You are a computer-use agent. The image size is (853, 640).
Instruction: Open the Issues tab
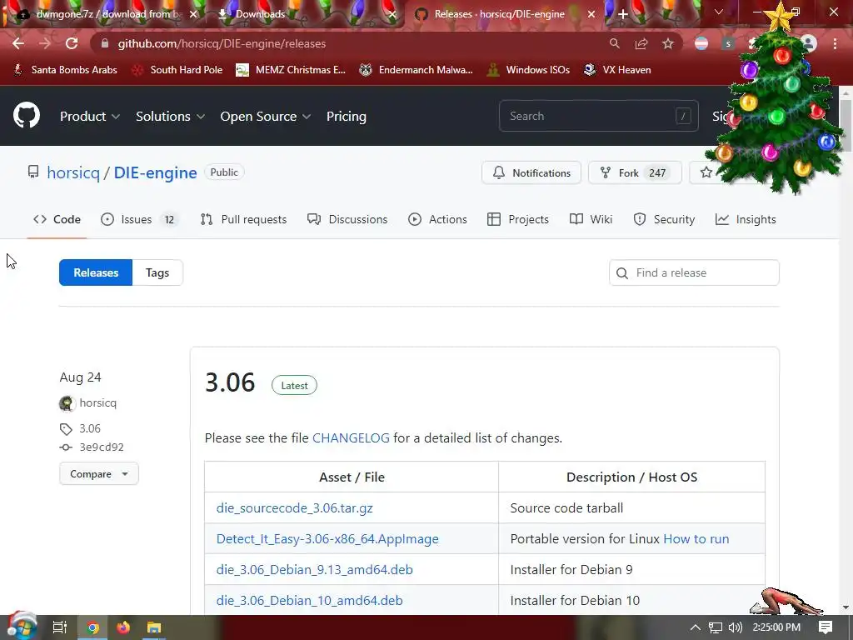(x=140, y=219)
